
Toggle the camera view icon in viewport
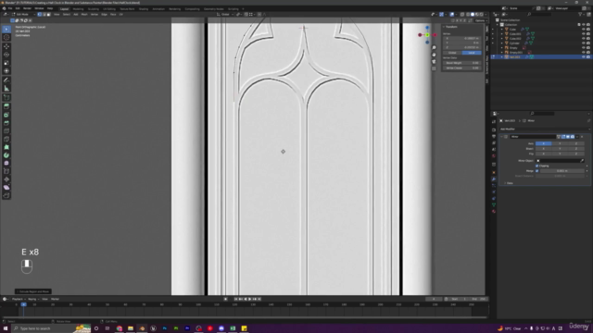434,61
